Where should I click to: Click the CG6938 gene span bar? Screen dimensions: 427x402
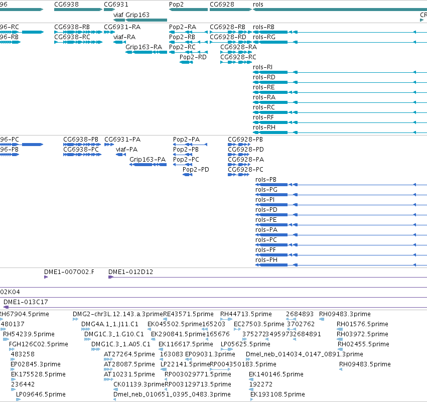[78, 10]
